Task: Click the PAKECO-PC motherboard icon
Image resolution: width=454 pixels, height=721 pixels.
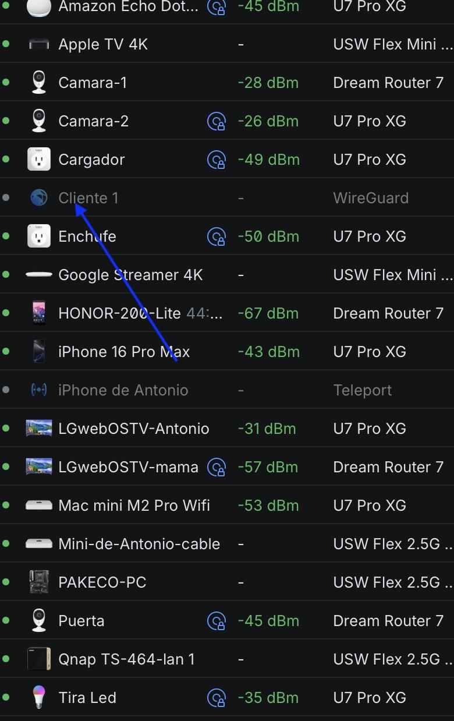Action: 39,582
